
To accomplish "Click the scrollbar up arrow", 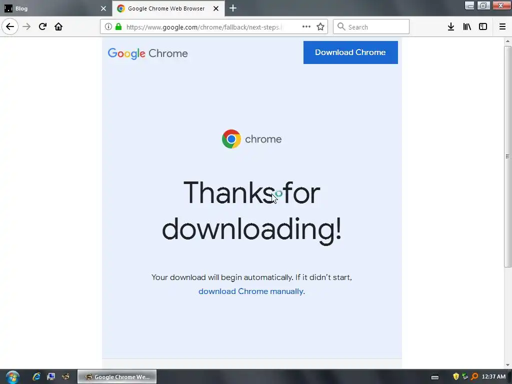I will pos(507,41).
